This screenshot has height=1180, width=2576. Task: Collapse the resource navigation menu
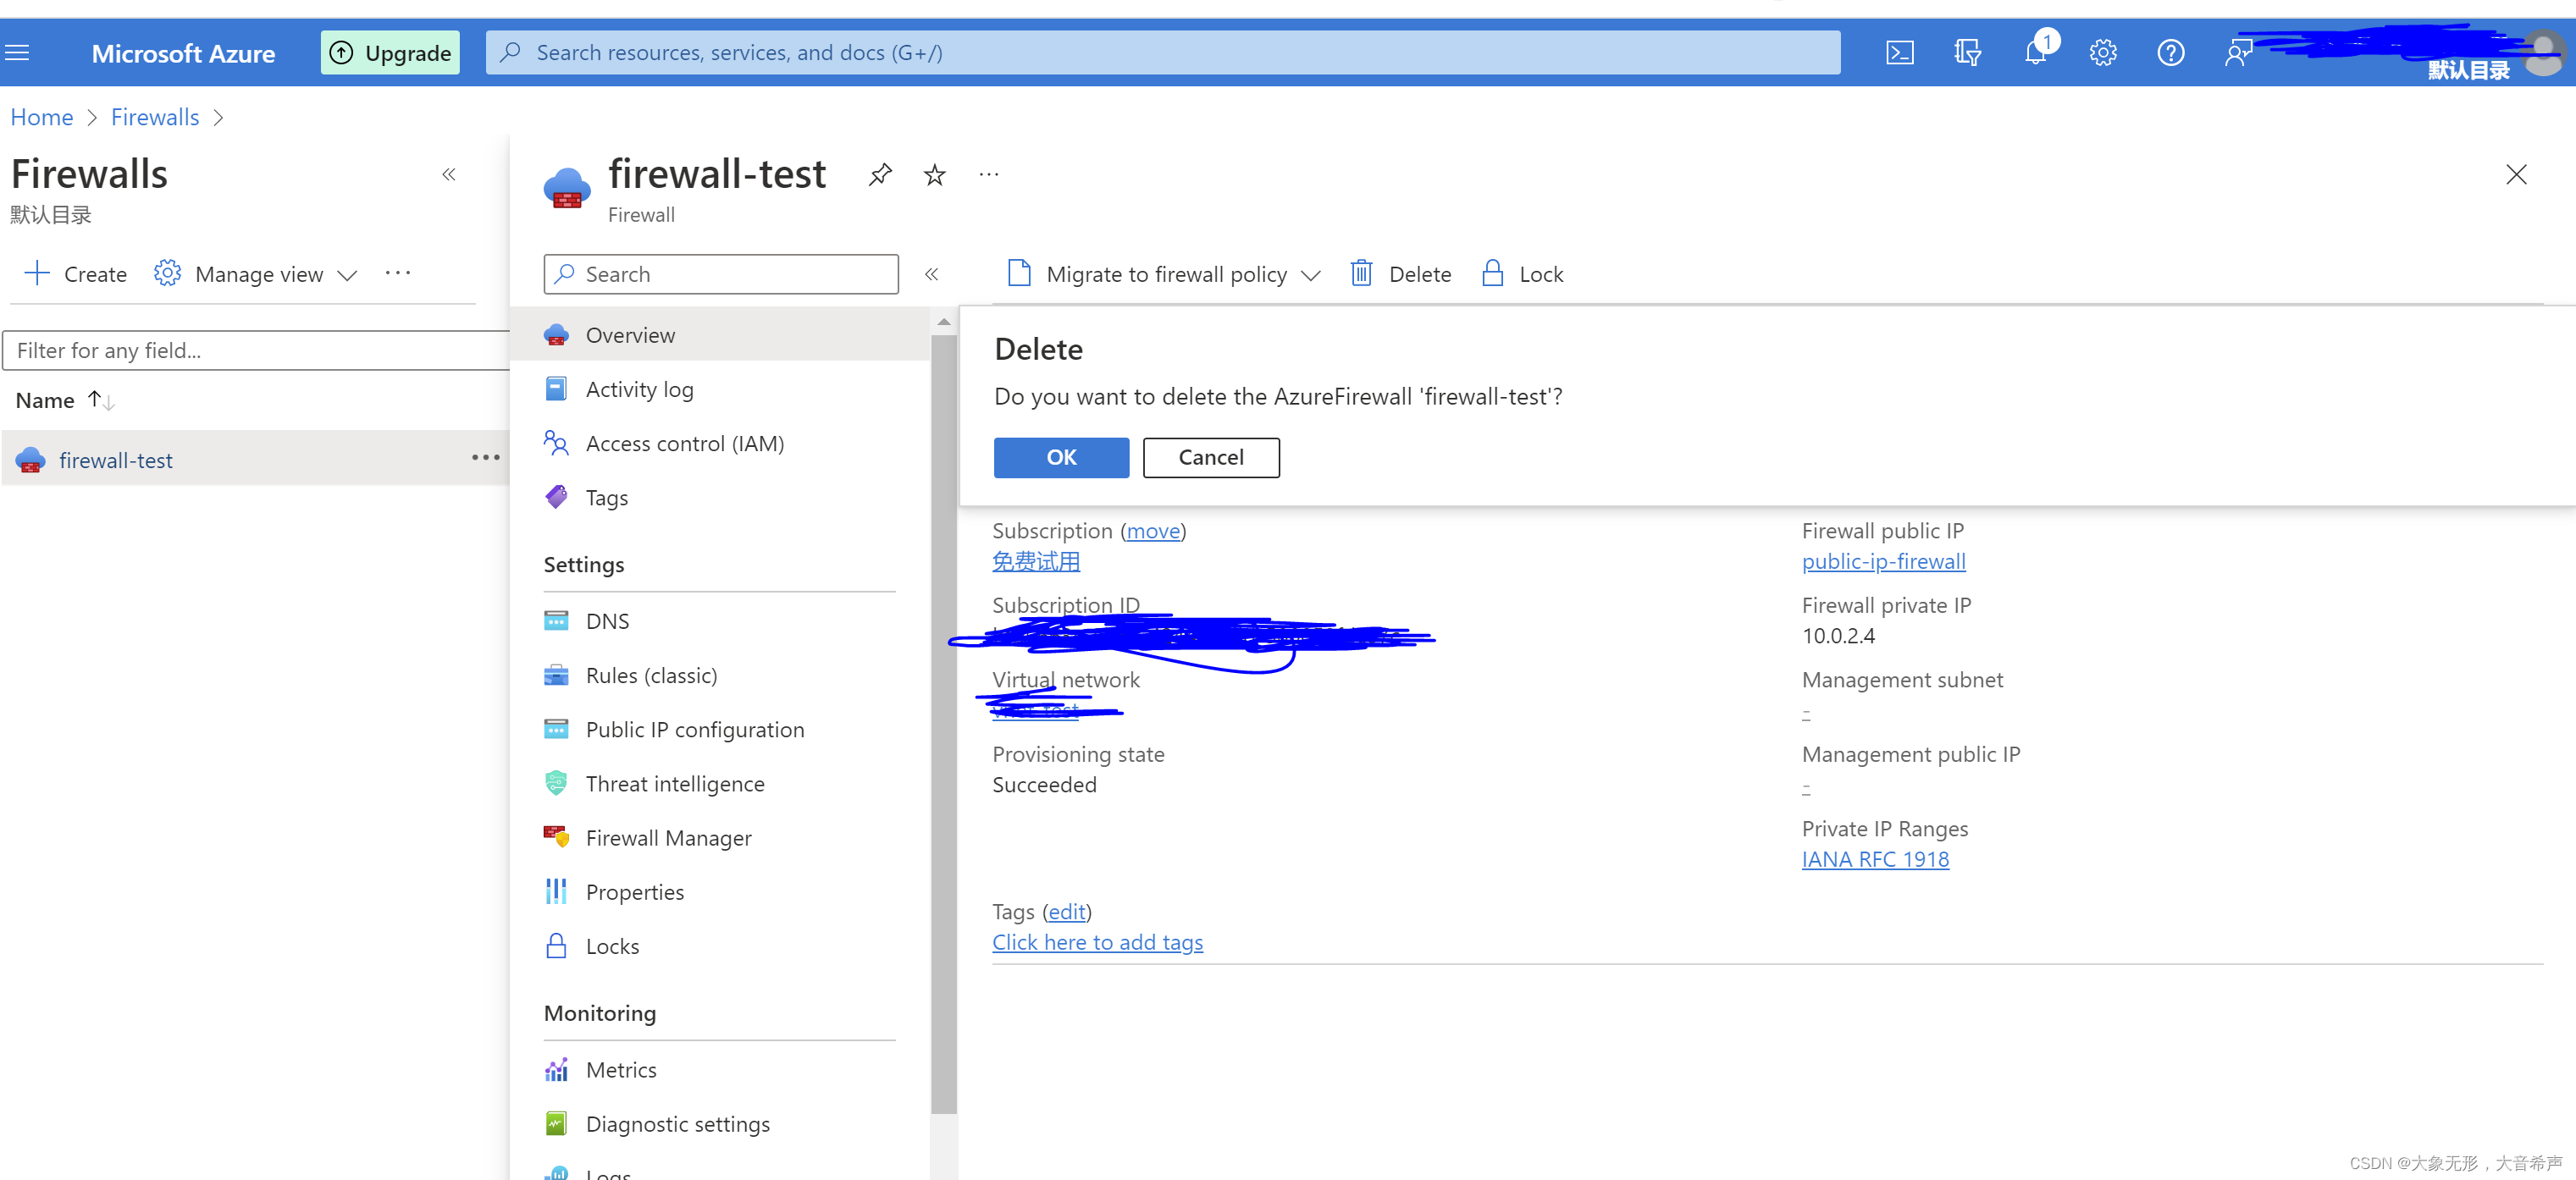click(931, 274)
